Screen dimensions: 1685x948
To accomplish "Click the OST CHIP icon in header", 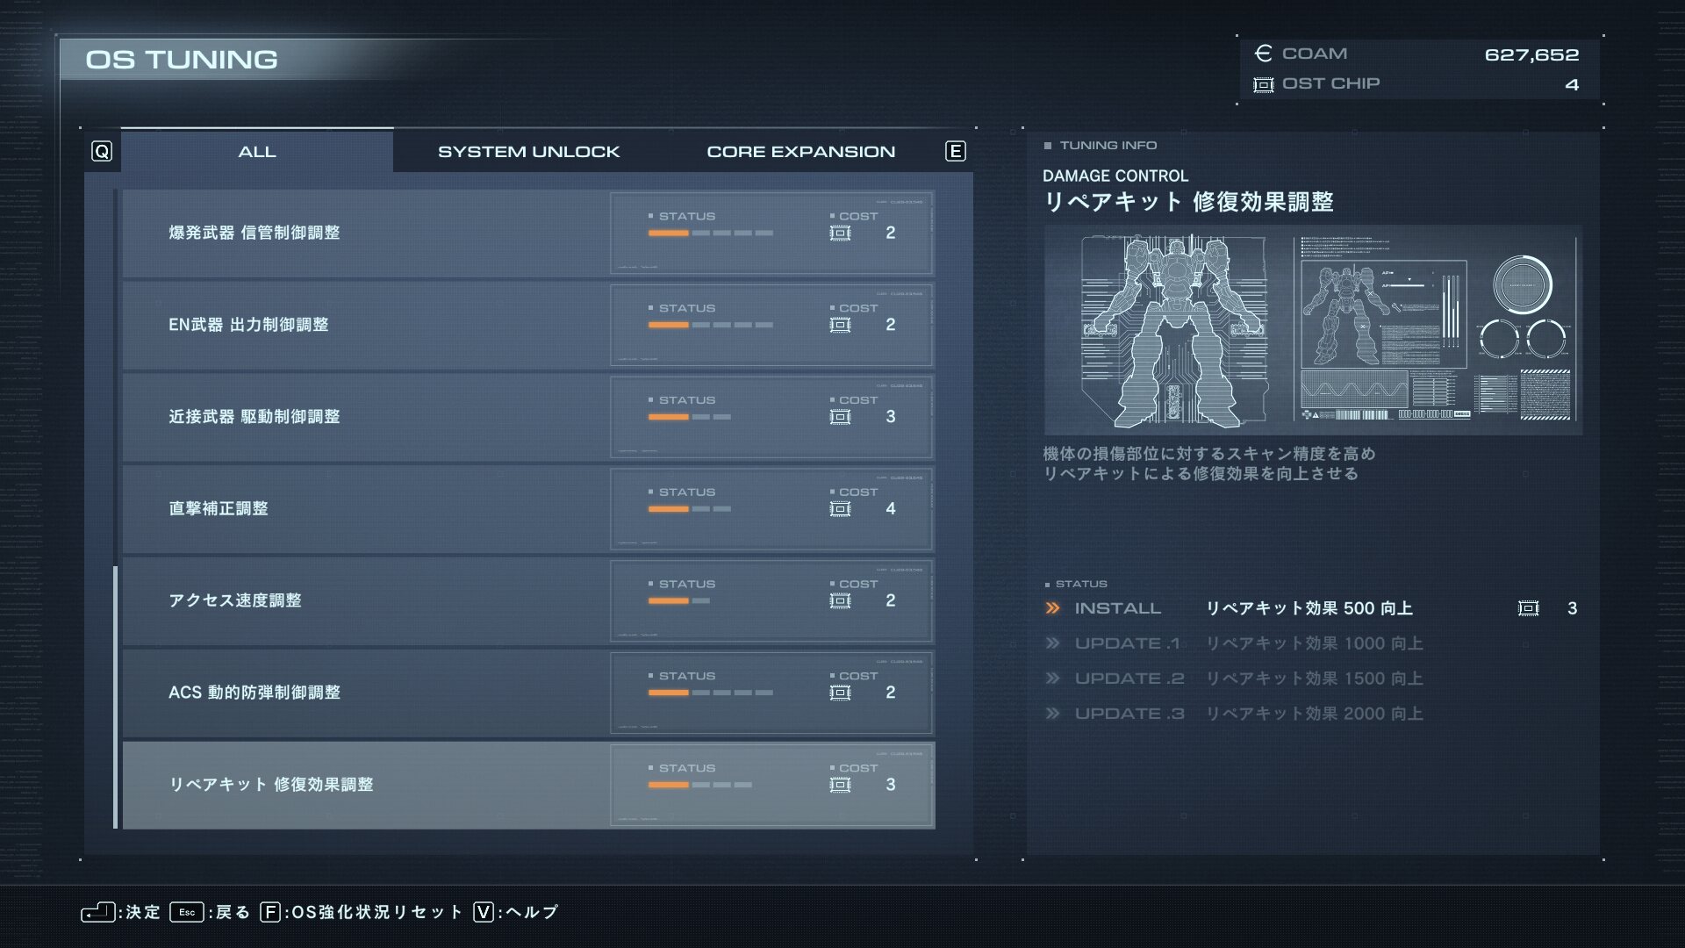I will [x=1263, y=84].
